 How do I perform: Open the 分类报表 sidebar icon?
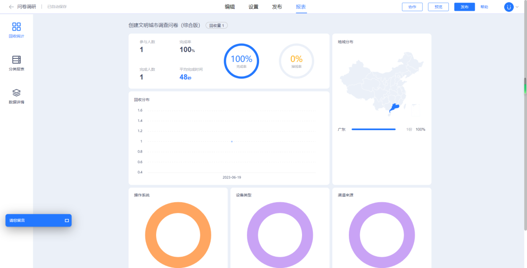click(17, 60)
